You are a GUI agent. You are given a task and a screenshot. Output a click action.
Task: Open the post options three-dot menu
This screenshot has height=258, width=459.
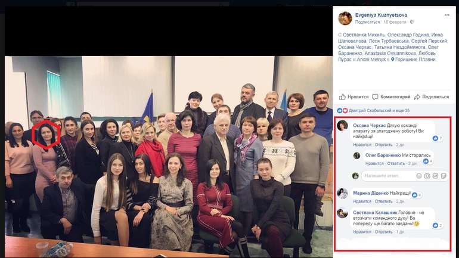(x=446, y=15)
